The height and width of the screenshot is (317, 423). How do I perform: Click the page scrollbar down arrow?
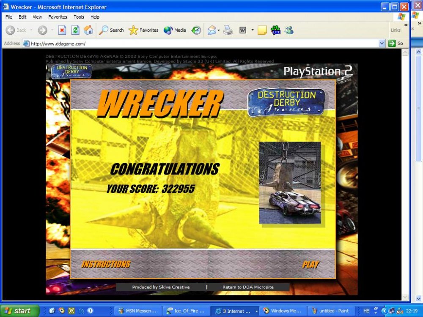coord(405,297)
